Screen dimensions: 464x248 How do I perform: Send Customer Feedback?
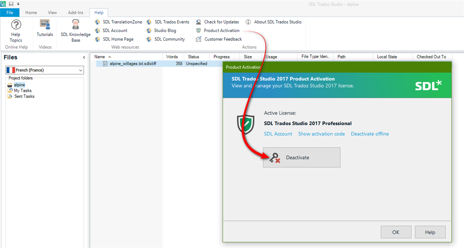pyautogui.click(x=222, y=39)
